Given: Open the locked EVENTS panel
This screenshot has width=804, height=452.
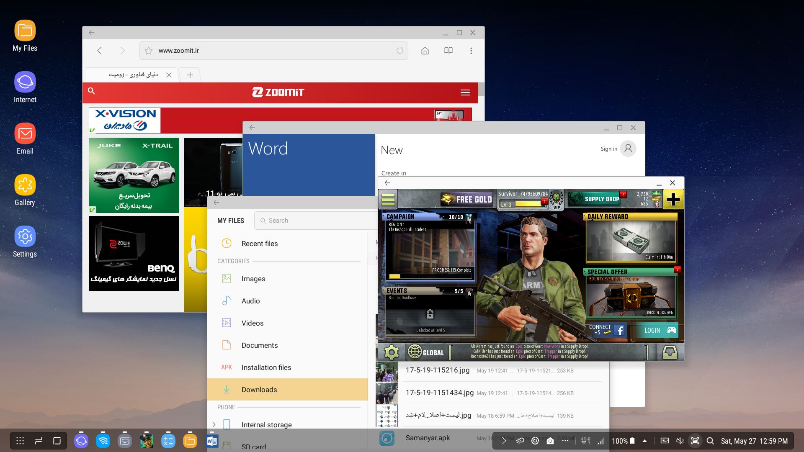Looking at the screenshot, I should (x=430, y=312).
